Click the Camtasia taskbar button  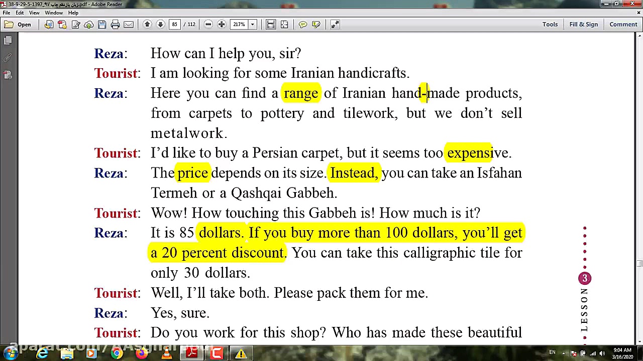[x=217, y=353]
